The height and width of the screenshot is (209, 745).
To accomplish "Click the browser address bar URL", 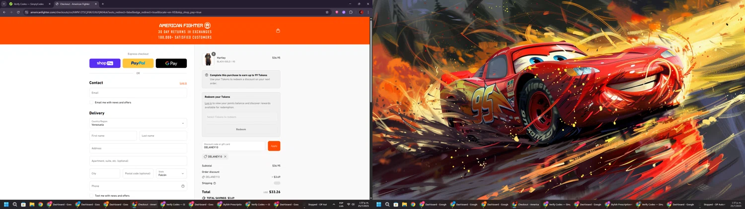I will [x=116, y=12].
